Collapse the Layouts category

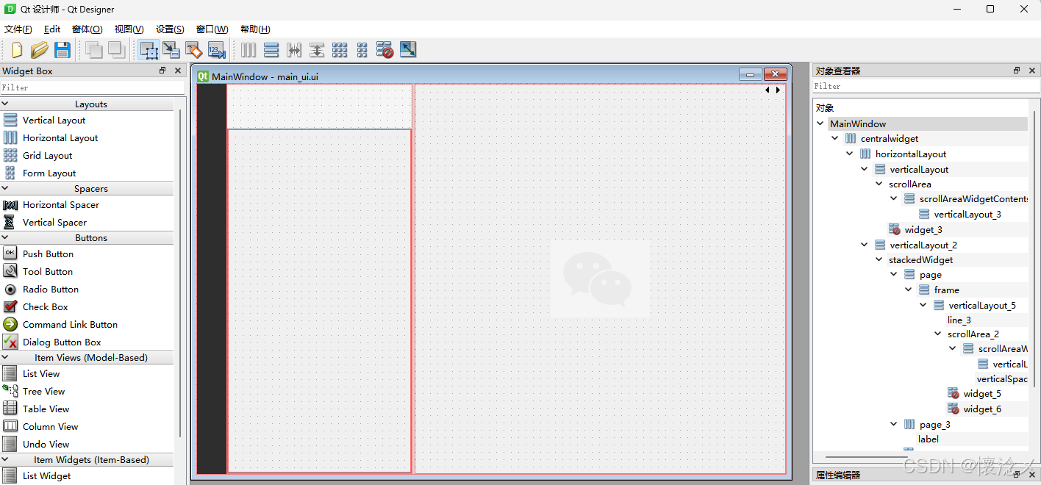(x=5, y=104)
